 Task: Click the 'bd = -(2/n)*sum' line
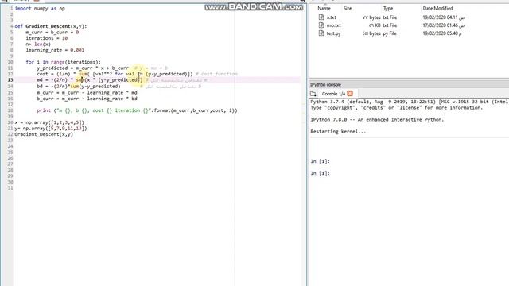click(x=79, y=87)
